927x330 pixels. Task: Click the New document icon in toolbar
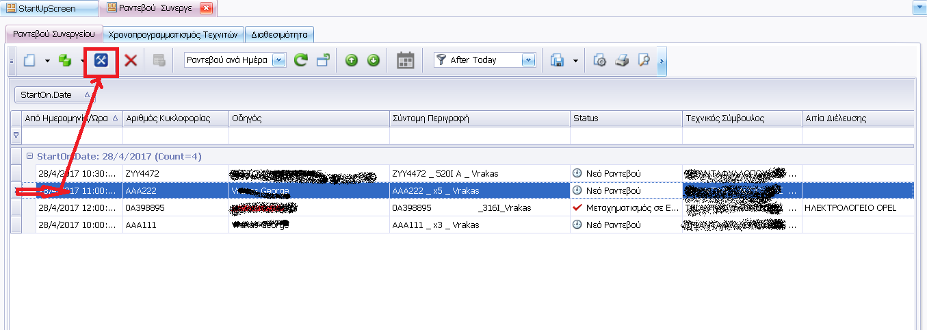click(x=29, y=60)
